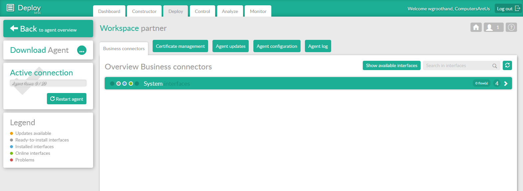Open the hamburger menu icon
Image resolution: width=523 pixels, height=191 pixels.
[x=10, y=8]
